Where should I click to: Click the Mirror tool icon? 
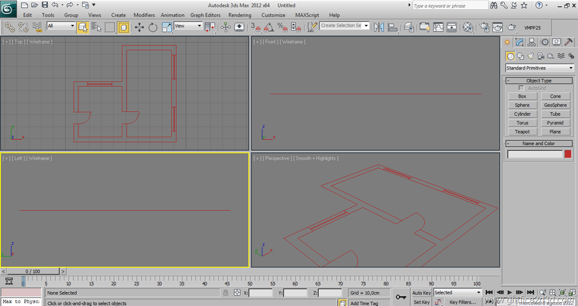pos(379,26)
